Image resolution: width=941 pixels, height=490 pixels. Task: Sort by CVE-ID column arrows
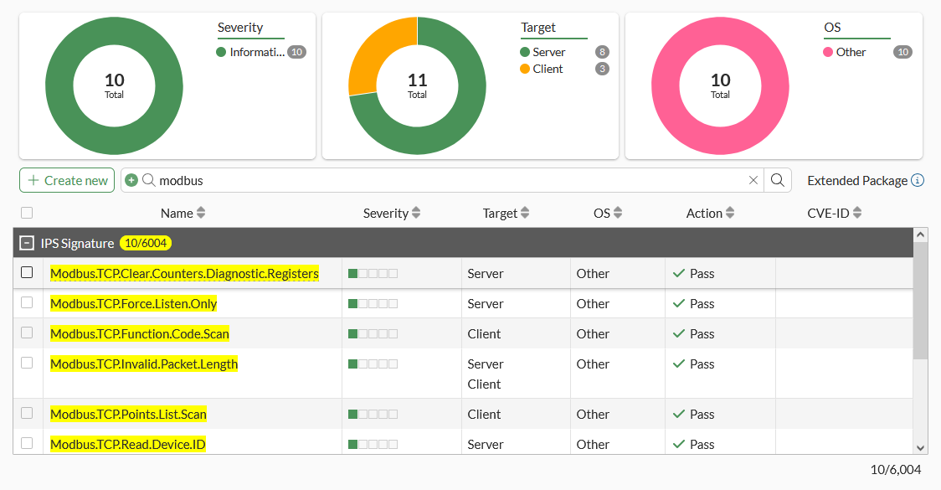coord(857,214)
